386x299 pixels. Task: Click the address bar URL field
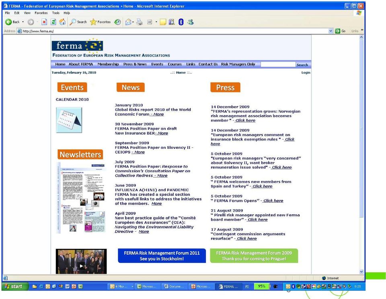click(175, 31)
